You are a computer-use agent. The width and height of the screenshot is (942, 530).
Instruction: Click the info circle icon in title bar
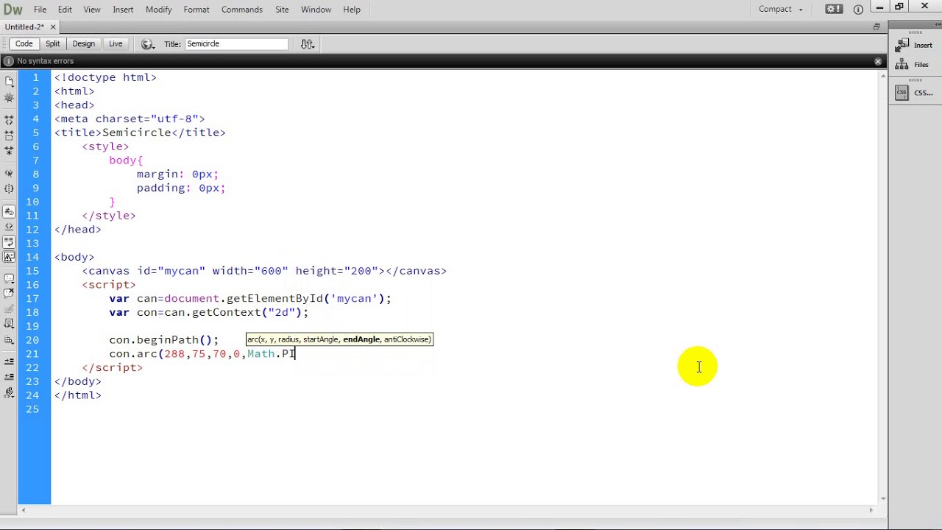point(858,10)
